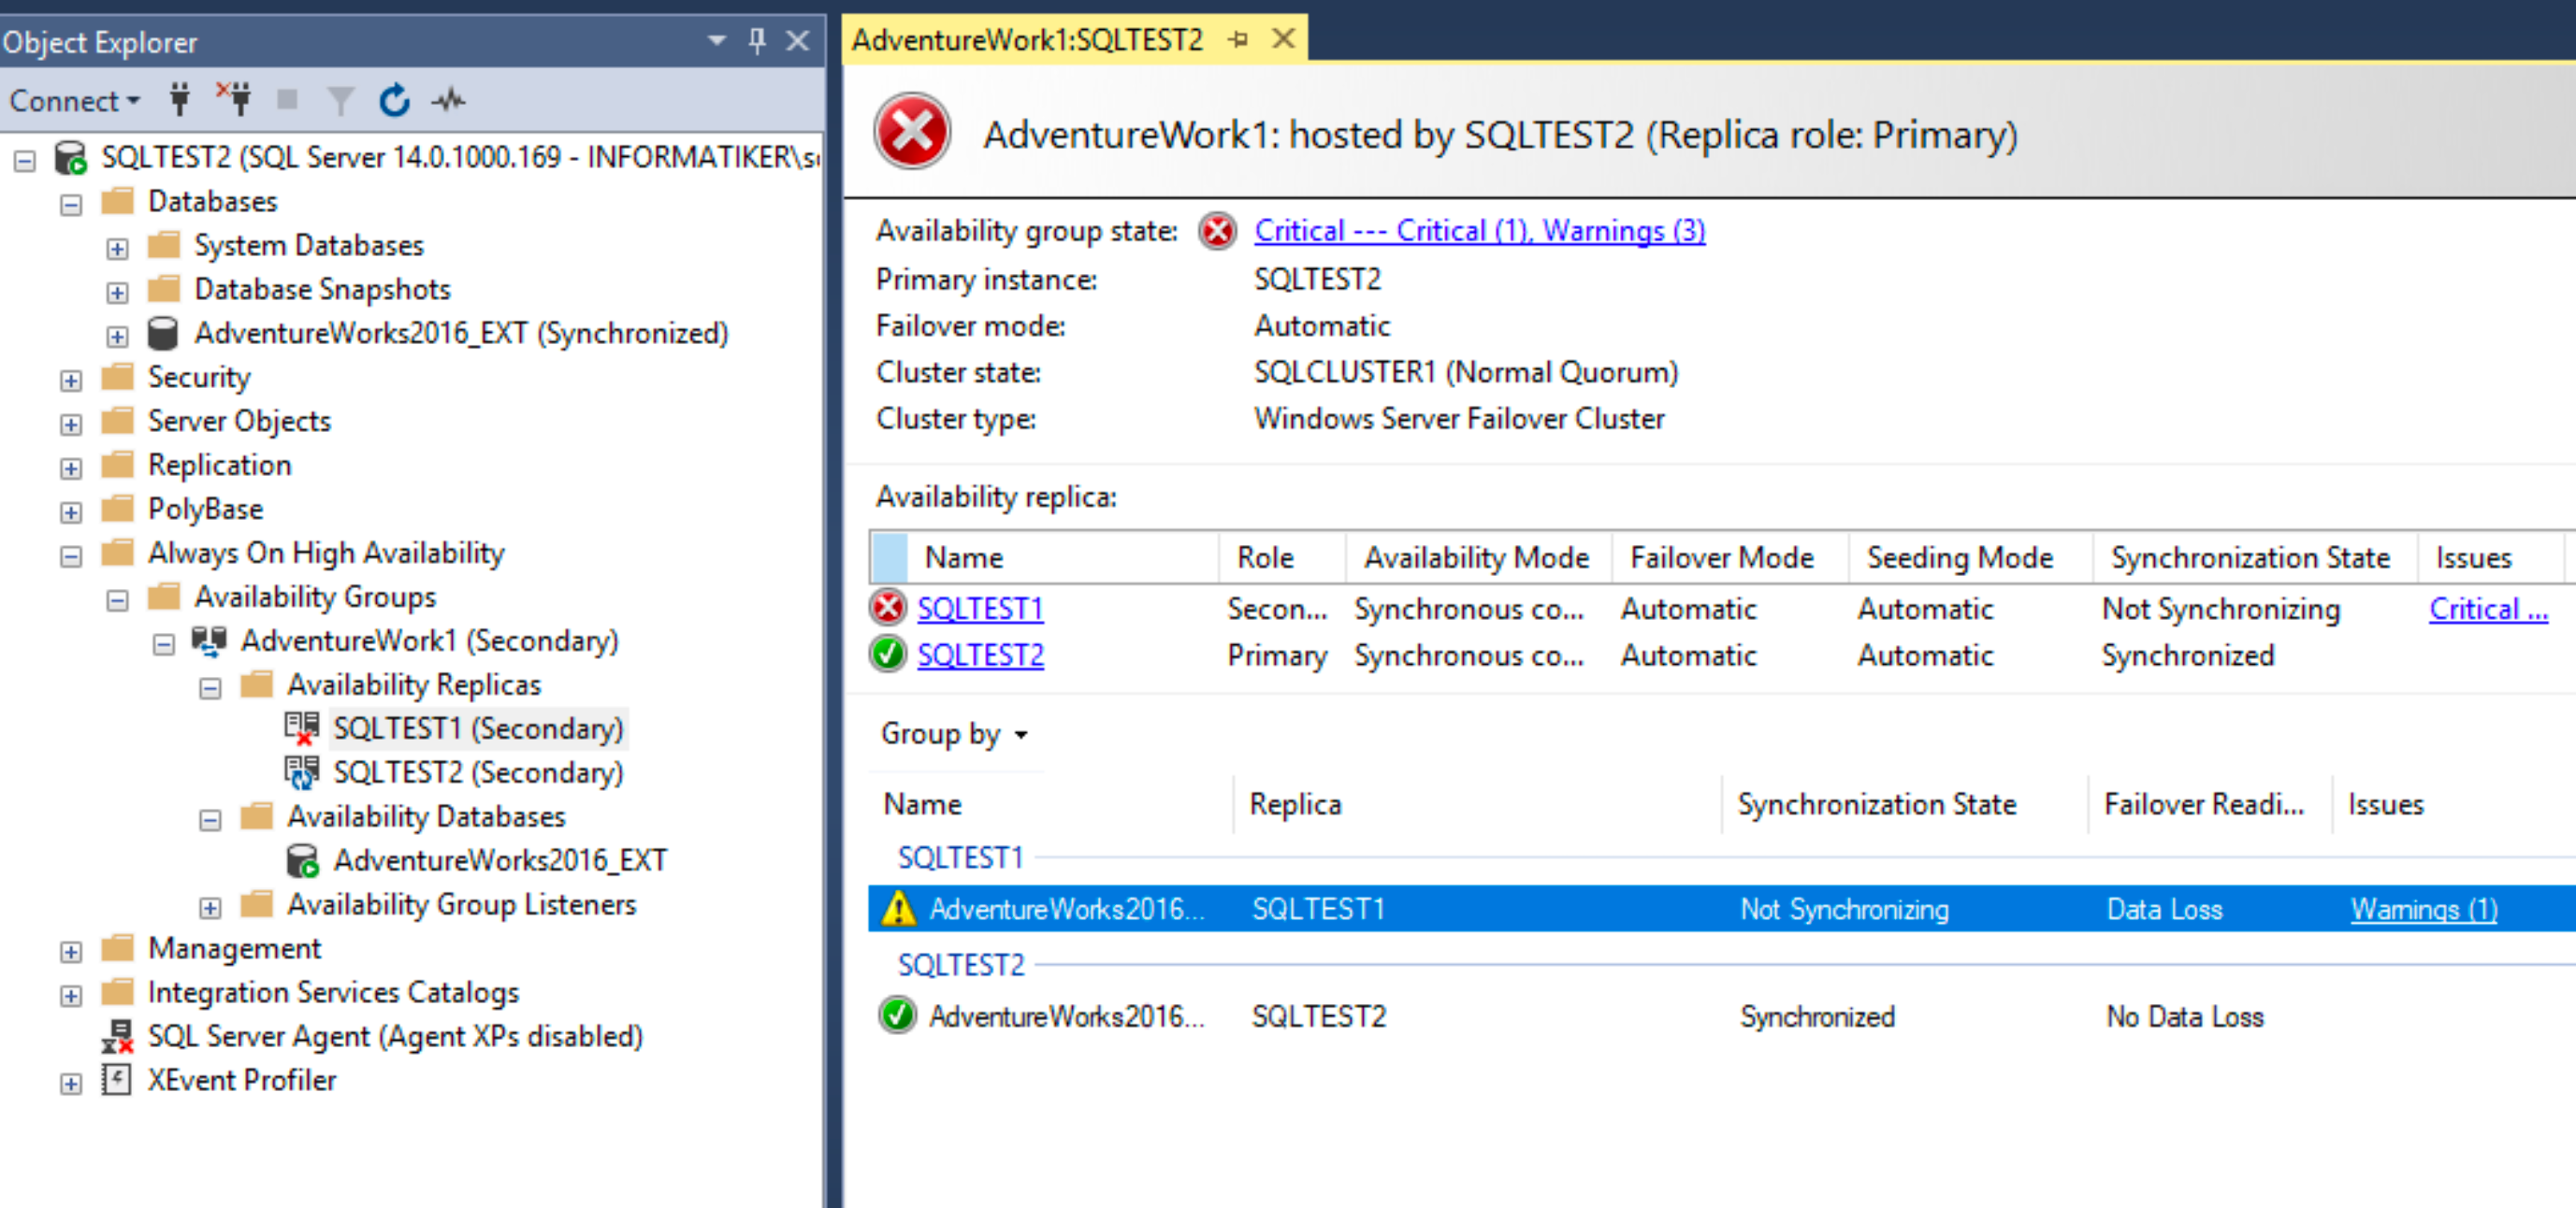
Task: Expand Availability Group Listeners node
Action: (210, 909)
